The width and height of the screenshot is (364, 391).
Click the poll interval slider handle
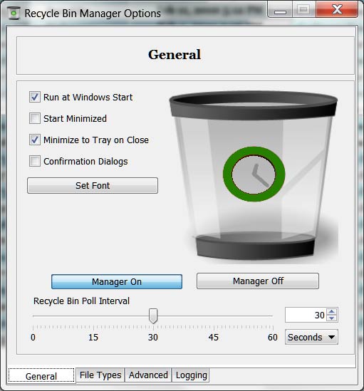click(x=153, y=316)
